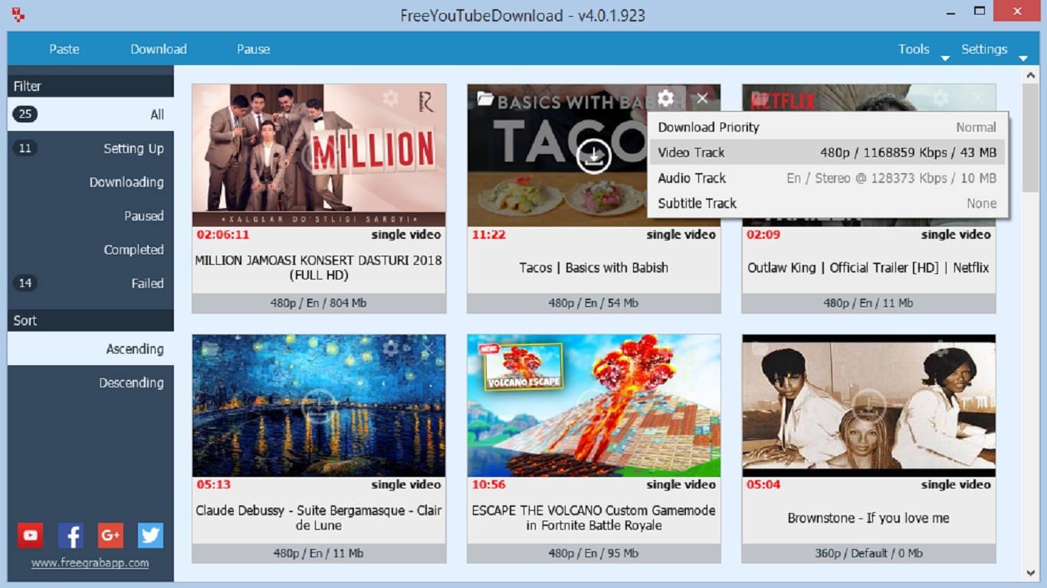Expand the Settings dropdown menu
The image size is (1047, 588).
pos(994,49)
